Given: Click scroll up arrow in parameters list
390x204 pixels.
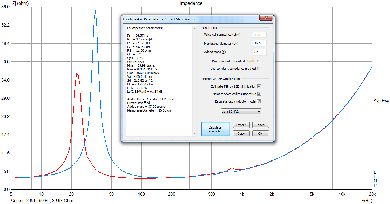Looking at the screenshot, I should click(194, 28).
